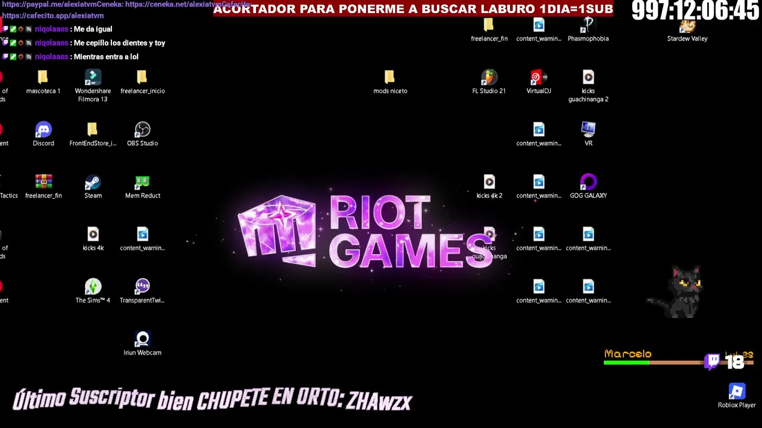The image size is (762, 428).
Task: Open the VirtualDJ shortcut
Action: click(539, 83)
